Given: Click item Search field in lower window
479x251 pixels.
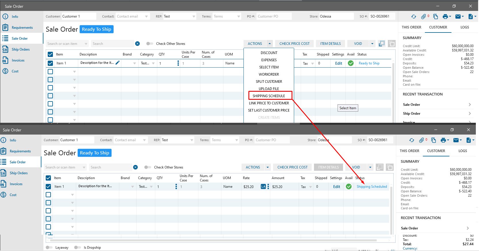Looking at the screenshot, I should [x=111, y=167].
